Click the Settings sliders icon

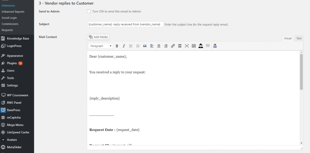pos(3,86)
